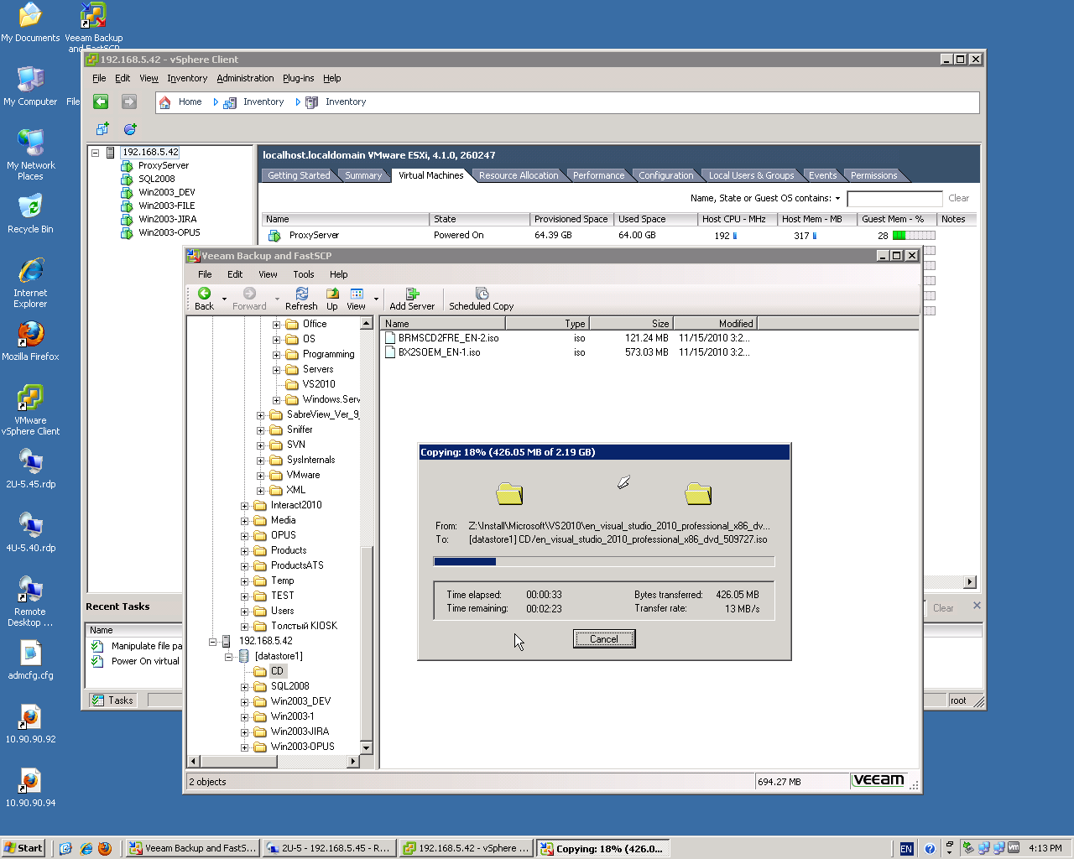The height and width of the screenshot is (859, 1074).
Task: Open Inventory menu in vSphere Client
Action: point(187,78)
